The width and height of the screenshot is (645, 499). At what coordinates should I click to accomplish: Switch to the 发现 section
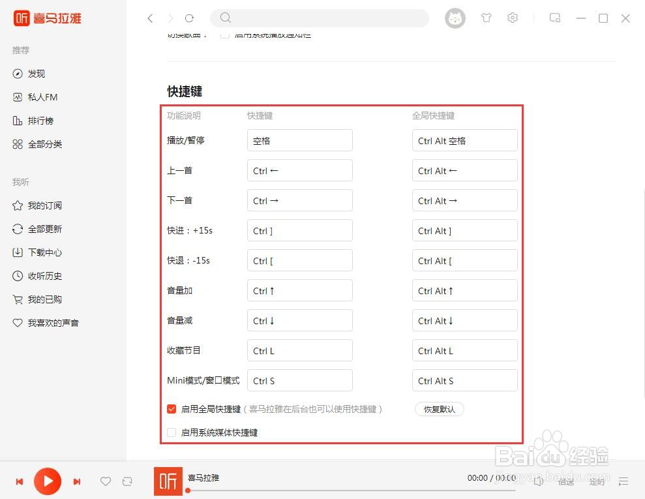tap(37, 73)
